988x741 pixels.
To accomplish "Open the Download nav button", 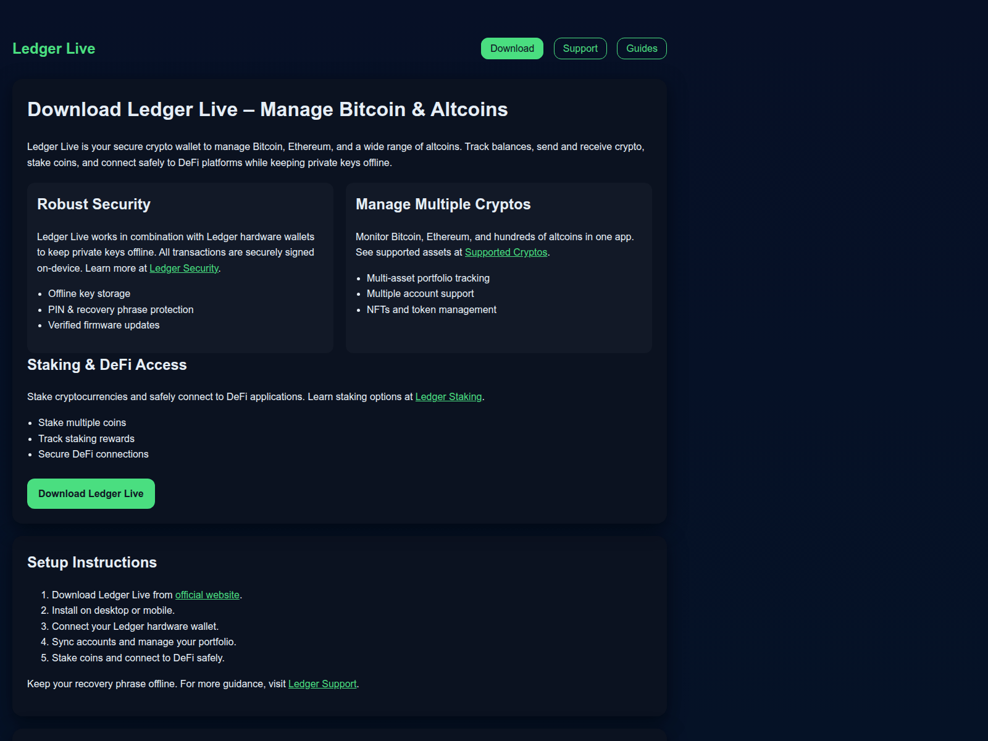I will 512,49.
